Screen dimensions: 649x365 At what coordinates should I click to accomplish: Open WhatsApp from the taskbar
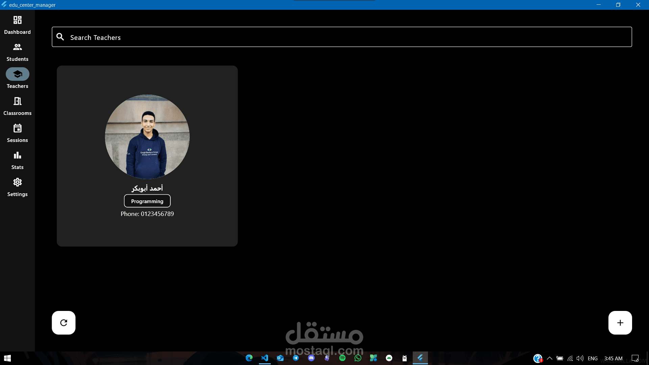(358, 358)
